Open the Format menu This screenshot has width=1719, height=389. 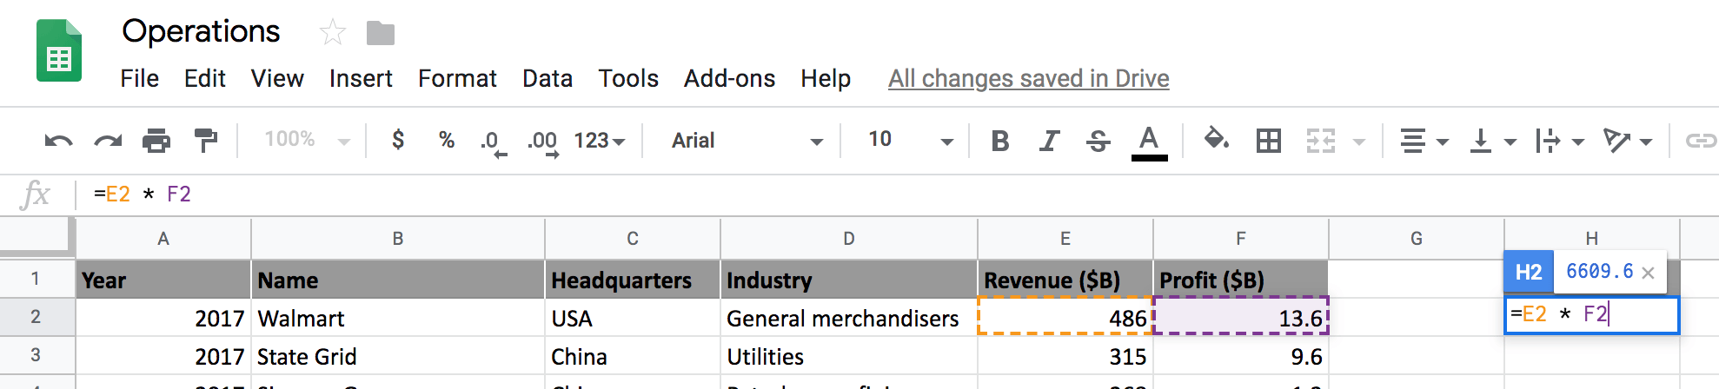pyautogui.click(x=457, y=79)
